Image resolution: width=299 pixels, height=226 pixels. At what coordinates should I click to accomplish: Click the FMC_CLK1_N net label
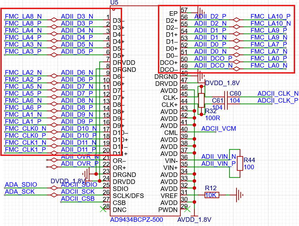click(26, 143)
